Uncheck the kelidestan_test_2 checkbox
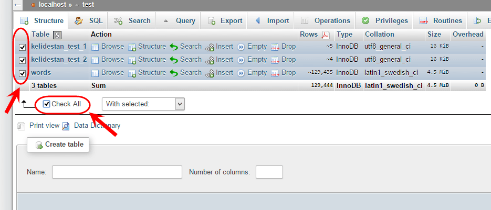The width and height of the screenshot is (491, 210). pyautogui.click(x=22, y=60)
